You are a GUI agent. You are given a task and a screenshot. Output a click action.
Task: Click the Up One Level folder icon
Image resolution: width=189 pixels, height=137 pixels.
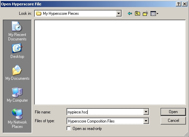click(137, 13)
